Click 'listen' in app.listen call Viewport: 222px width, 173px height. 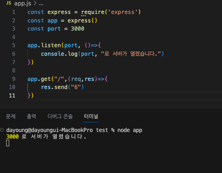coord(51,45)
